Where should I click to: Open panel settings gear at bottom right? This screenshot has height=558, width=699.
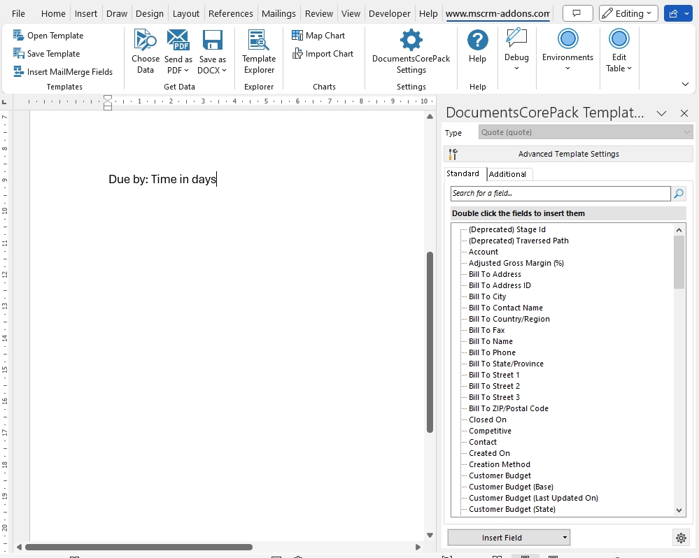(681, 538)
